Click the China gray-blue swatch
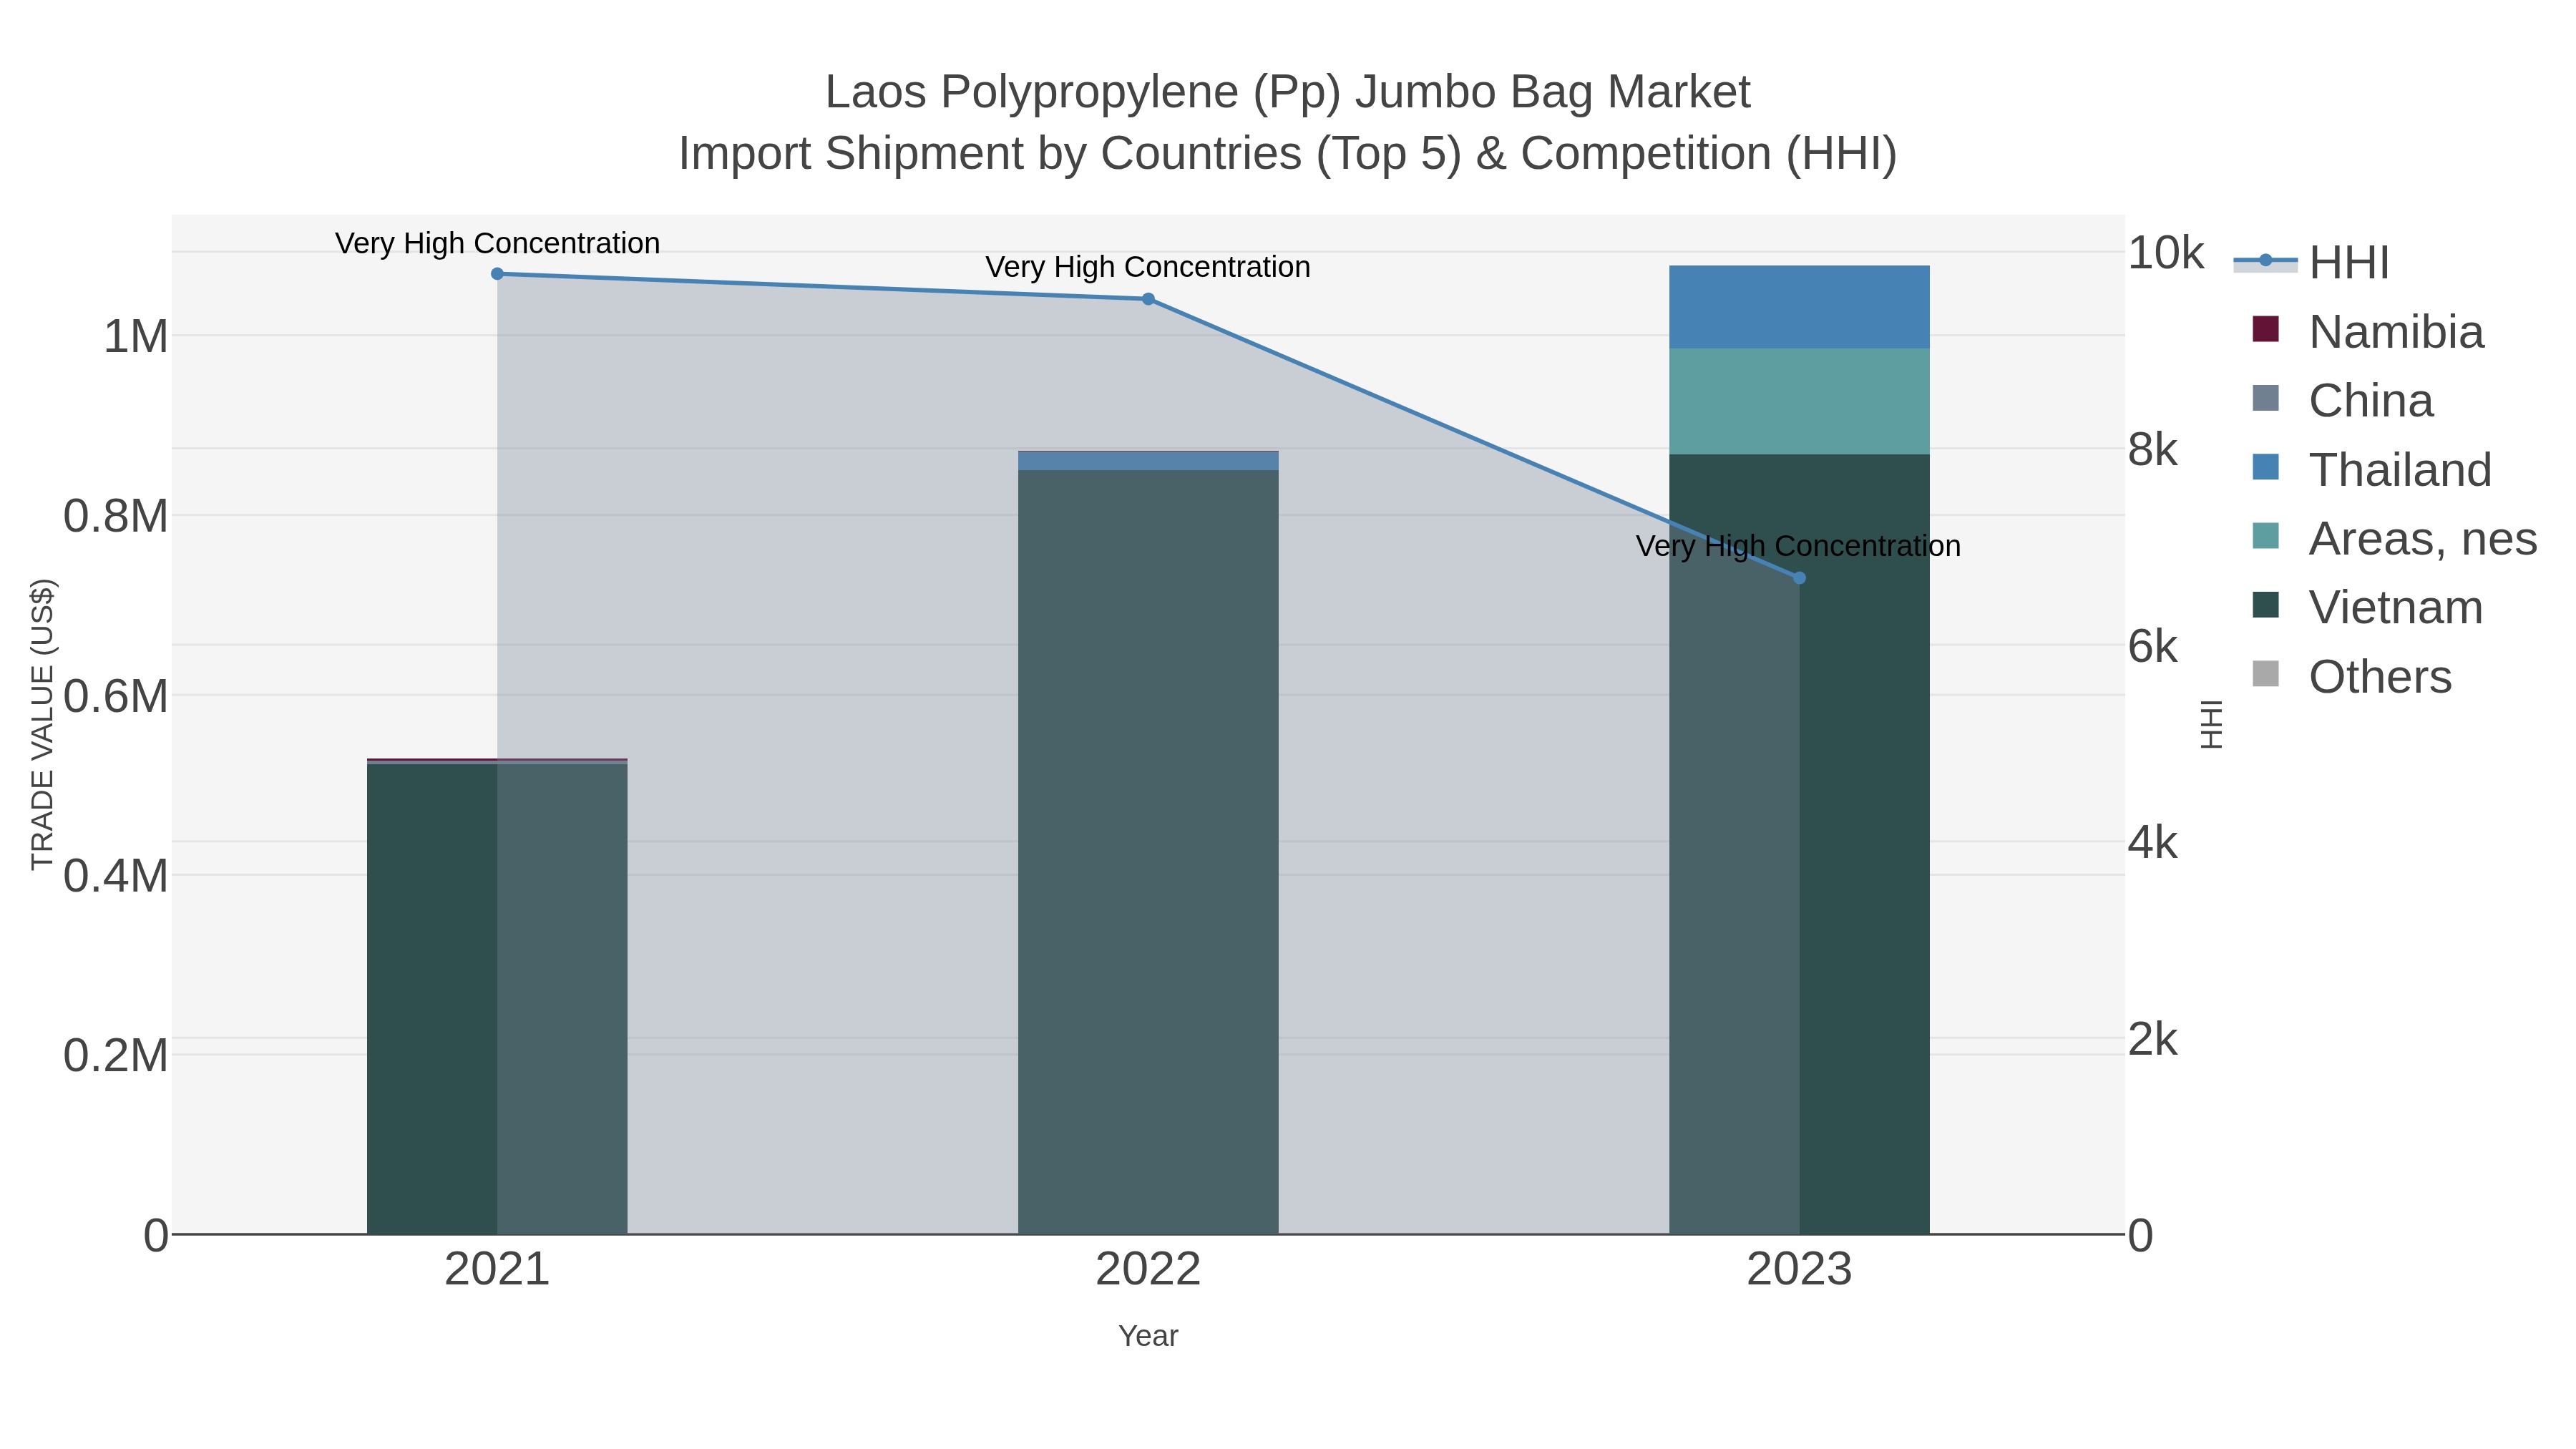The width and height of the screenshot is (2576, 1449). click(2265, 398)
